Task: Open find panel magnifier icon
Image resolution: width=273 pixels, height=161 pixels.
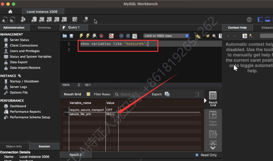Action: click(214, 36)
